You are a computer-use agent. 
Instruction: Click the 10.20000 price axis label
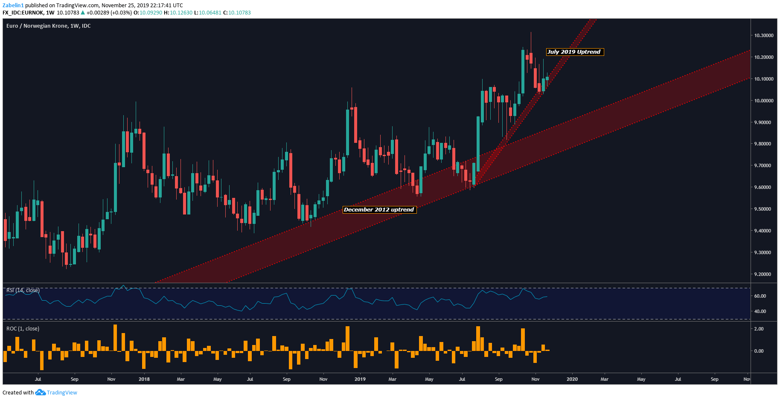(764, 57)
